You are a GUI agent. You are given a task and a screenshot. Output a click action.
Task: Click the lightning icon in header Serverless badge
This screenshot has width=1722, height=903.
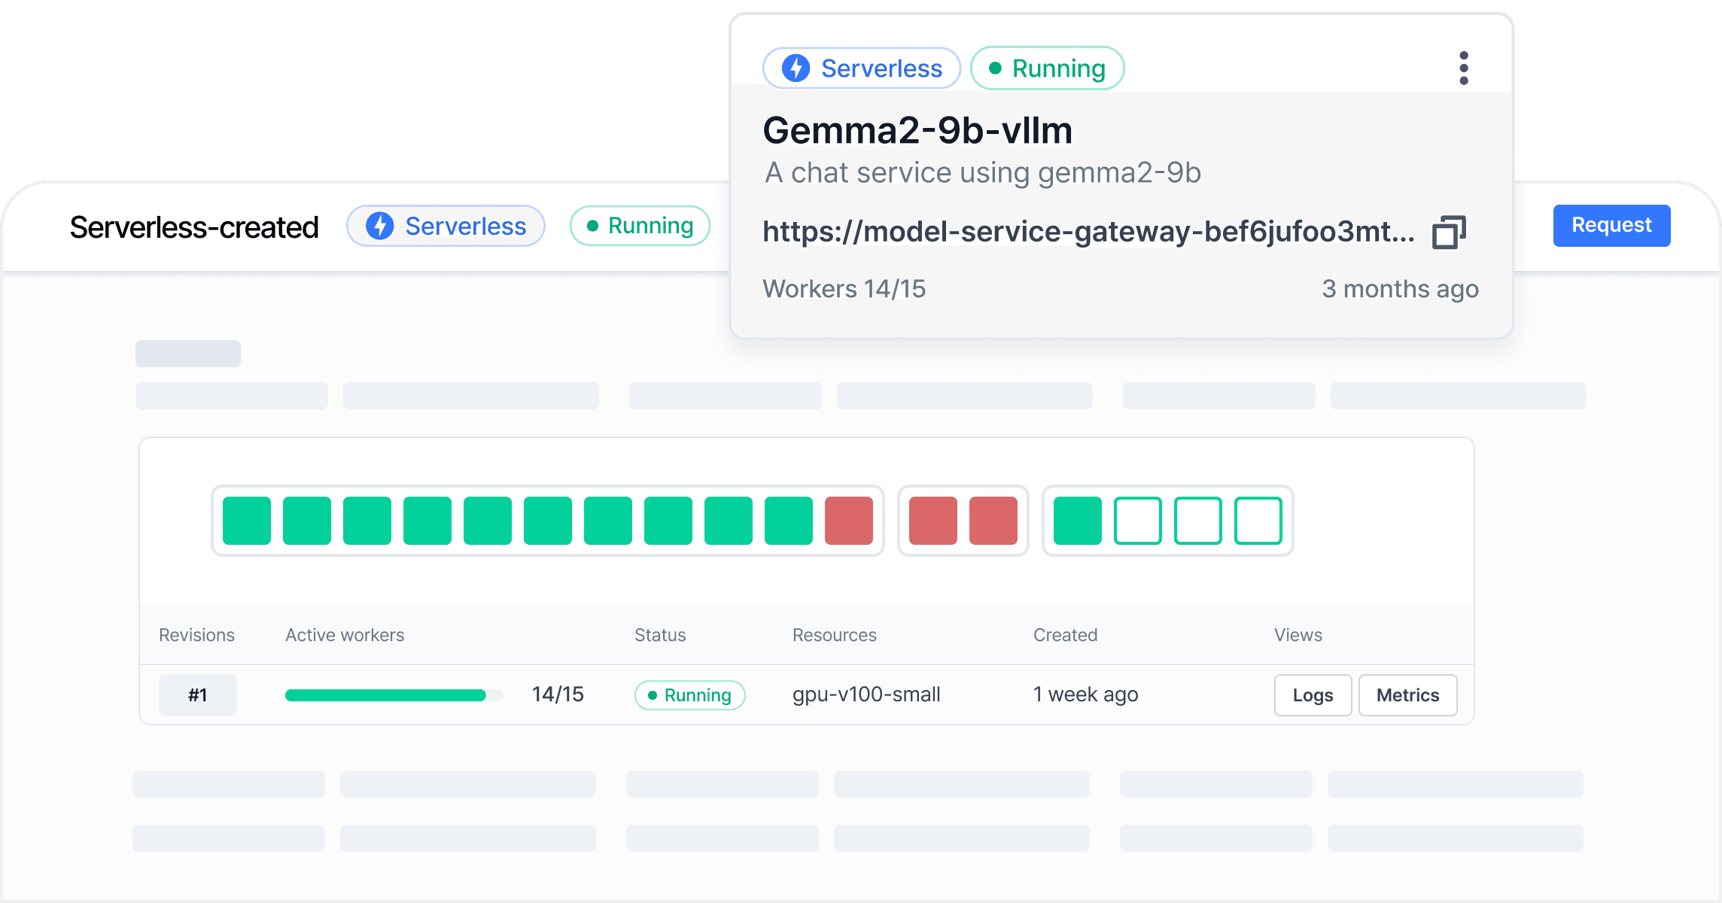380,226
